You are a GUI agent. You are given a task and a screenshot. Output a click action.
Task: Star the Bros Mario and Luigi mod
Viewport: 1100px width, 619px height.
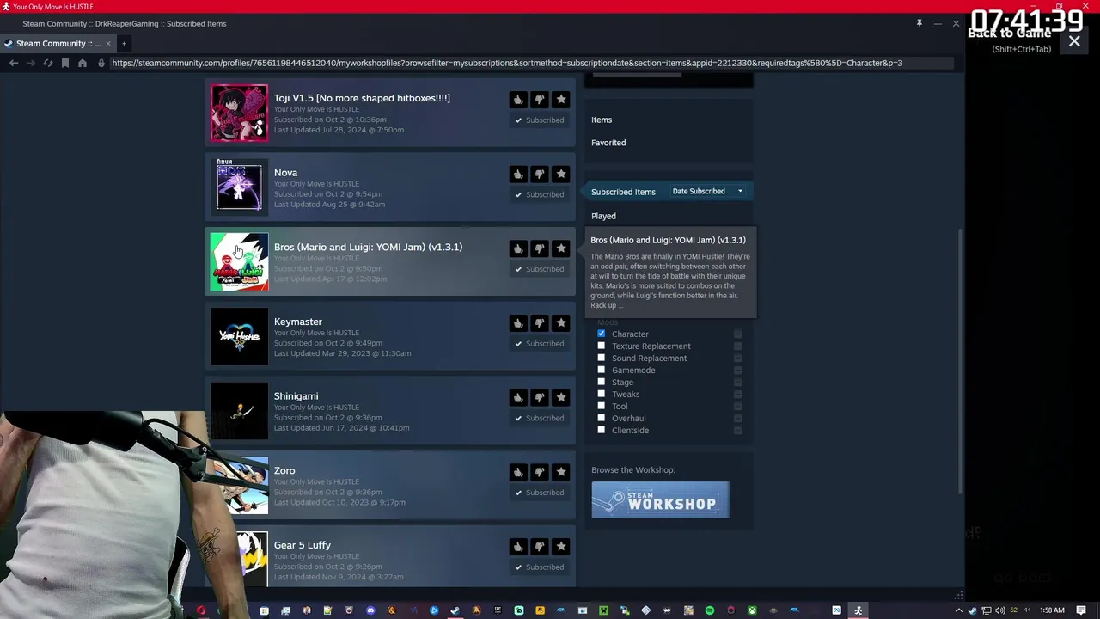[x=561, y=248]
